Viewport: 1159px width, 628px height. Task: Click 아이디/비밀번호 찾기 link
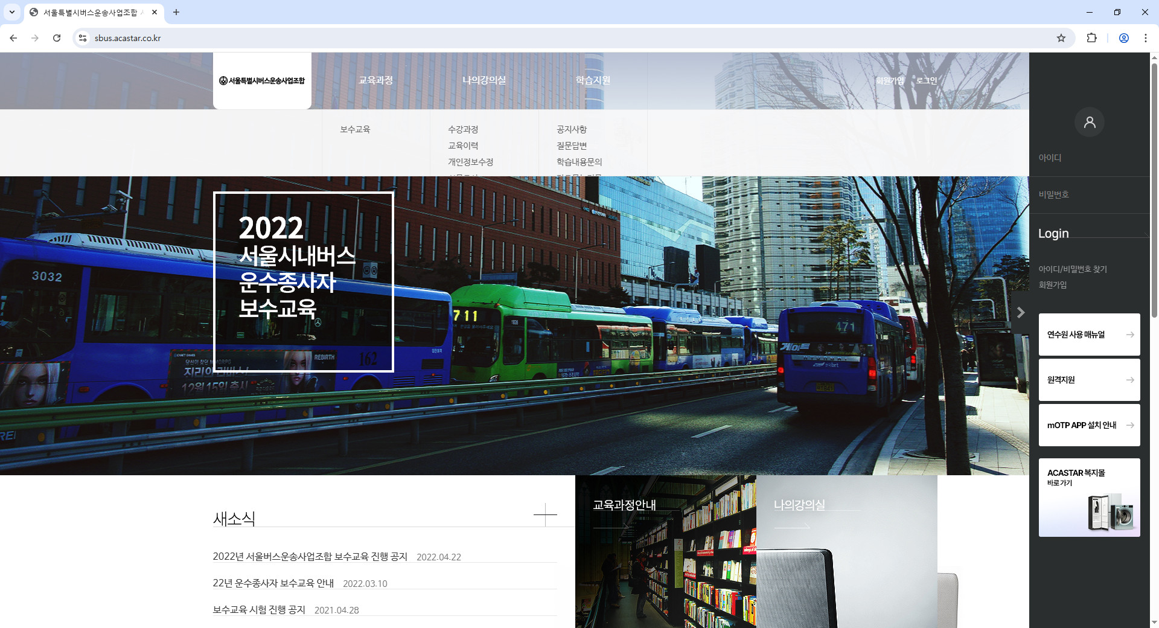click(1073, 269)
